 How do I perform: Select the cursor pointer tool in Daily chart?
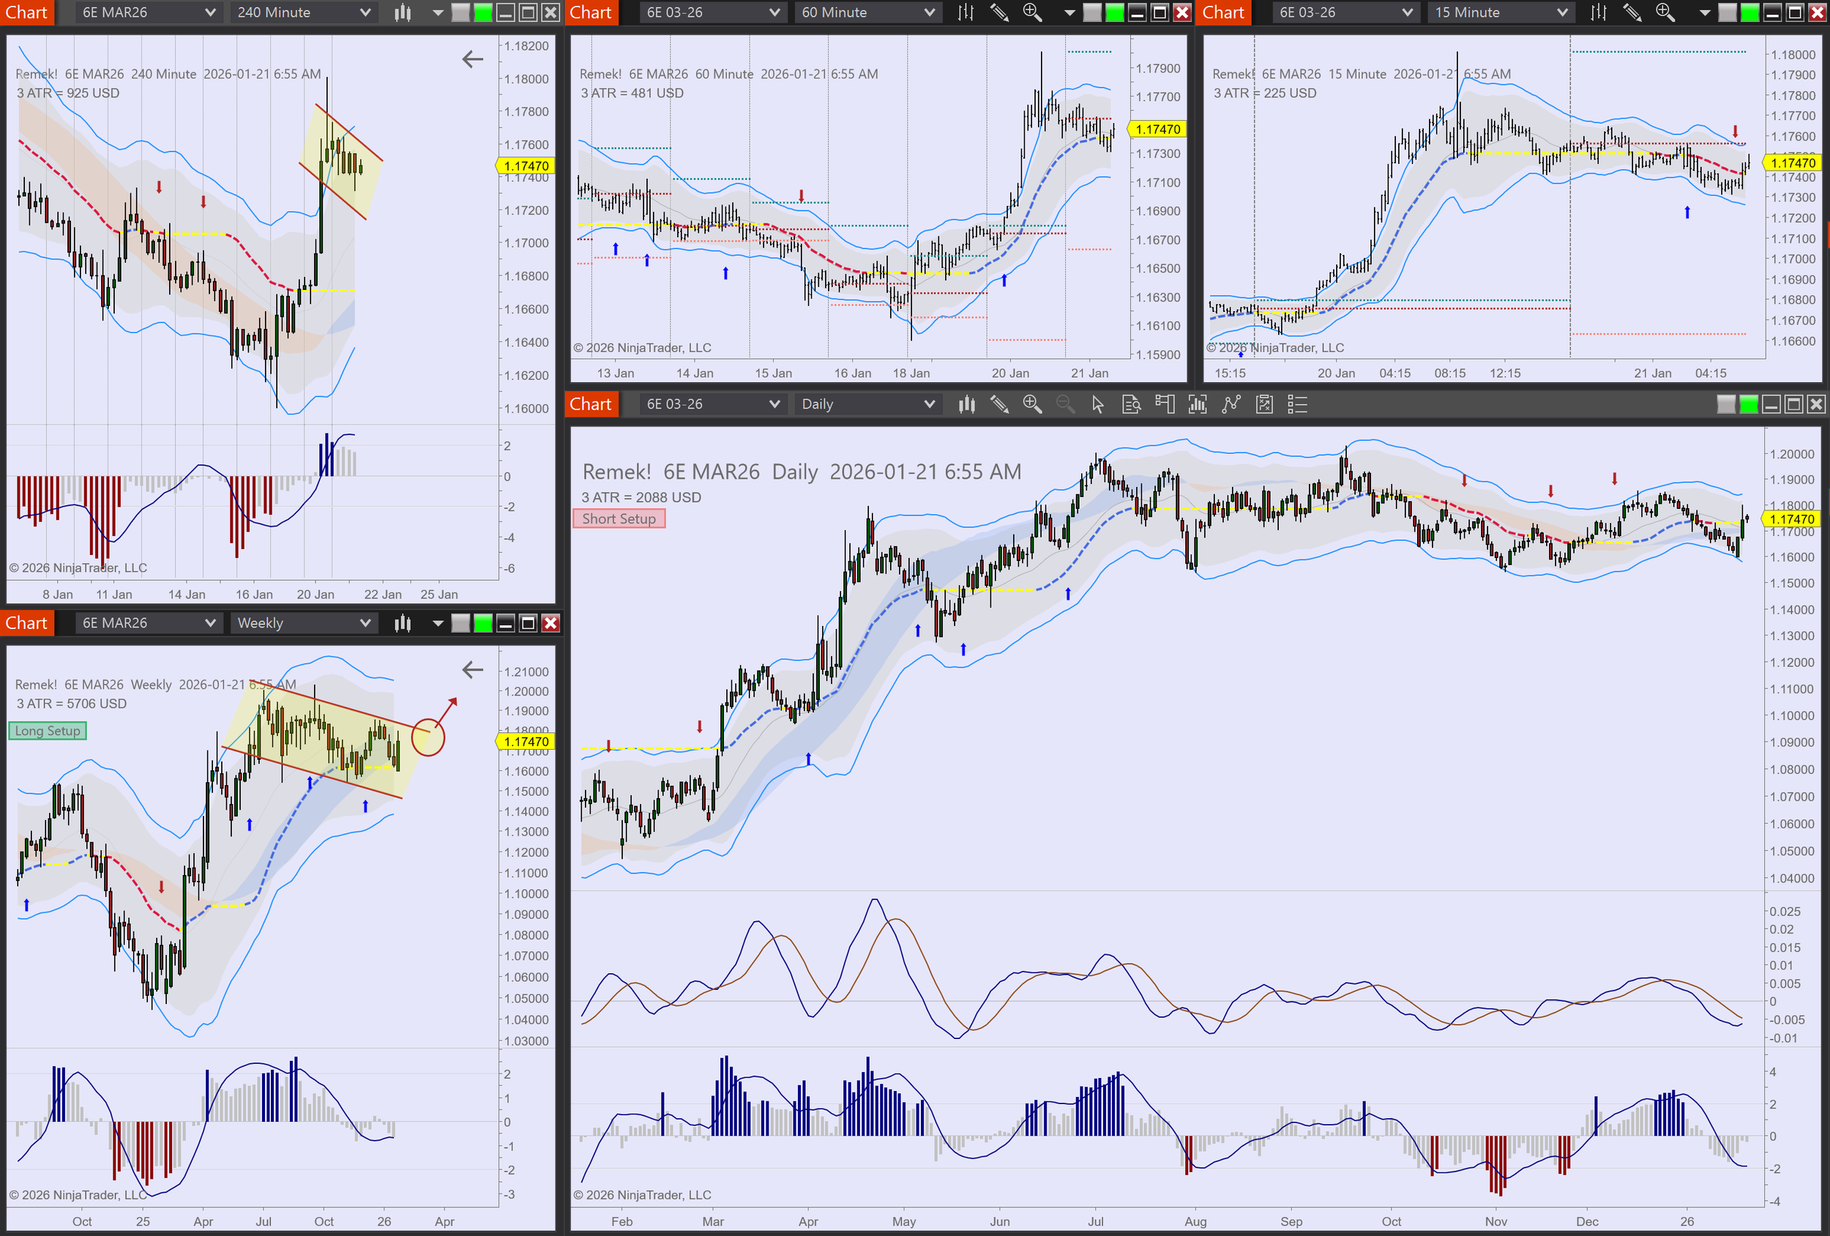click(1098, 404)
